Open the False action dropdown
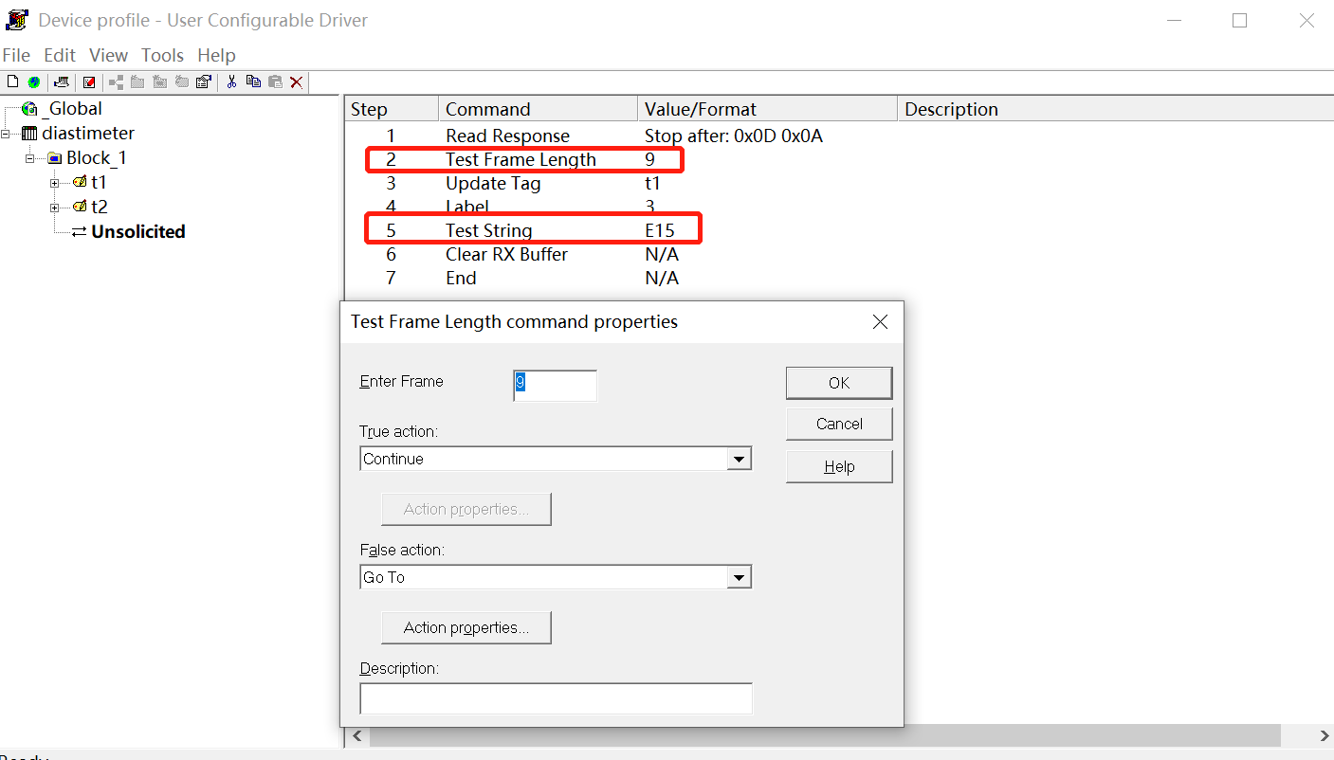The image size is (1334, 760). (738, 578)
